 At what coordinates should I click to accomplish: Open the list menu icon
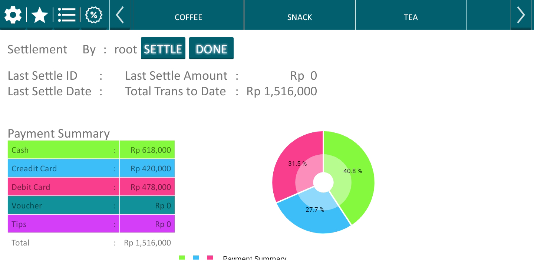67,15
